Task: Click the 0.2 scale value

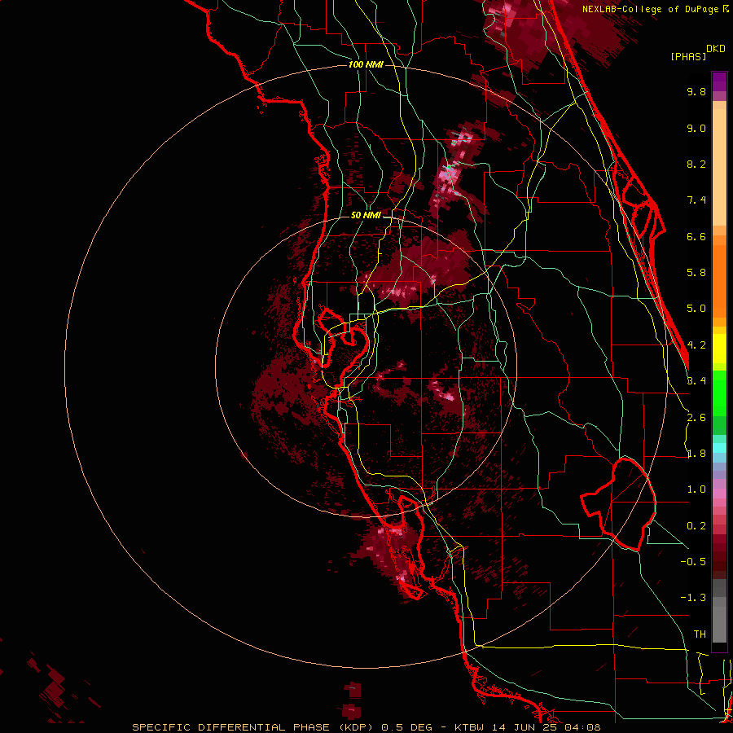Action: point(696,526)
